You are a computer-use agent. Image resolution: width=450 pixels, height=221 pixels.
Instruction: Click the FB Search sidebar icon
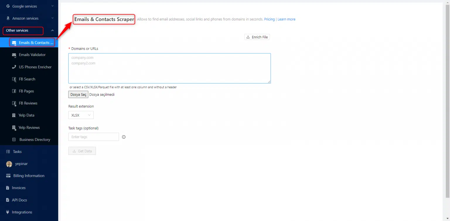(x=14, y=79)
